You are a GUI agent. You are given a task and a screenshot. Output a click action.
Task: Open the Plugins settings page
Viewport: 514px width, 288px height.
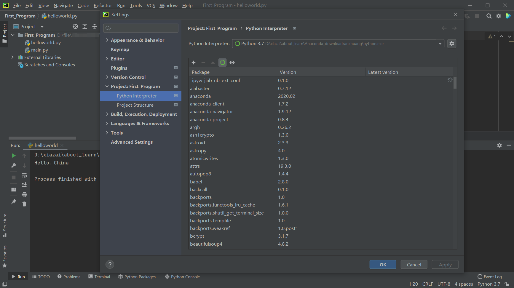click(x=119, y=68)
